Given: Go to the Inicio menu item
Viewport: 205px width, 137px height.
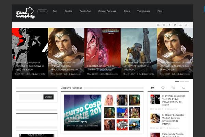Looking at the screenshot, I should [42, 11].
